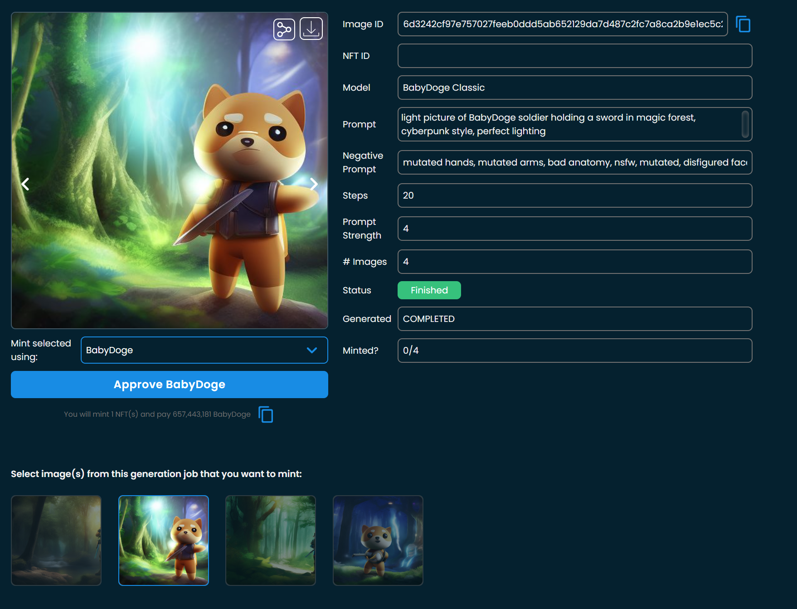Click the 'Mint selected using:' label
The width and height of the screenshot is (797, 609).
(41, 350)
